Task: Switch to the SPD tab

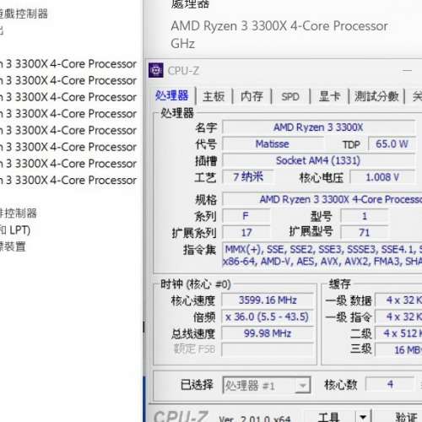Action: pos(290,96)
